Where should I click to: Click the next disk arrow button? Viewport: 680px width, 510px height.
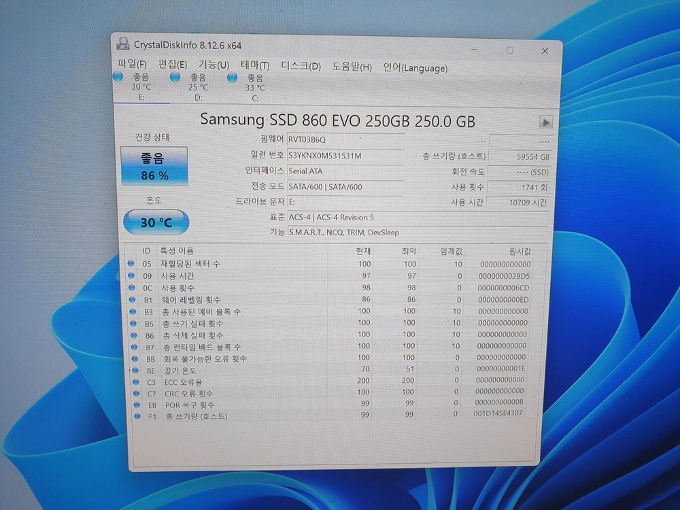coord(545,122)
